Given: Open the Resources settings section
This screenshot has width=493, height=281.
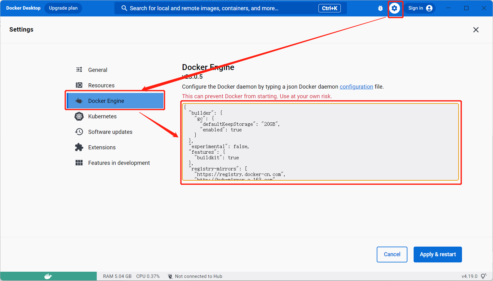Looking at the screenshot, I should [115, 85].
